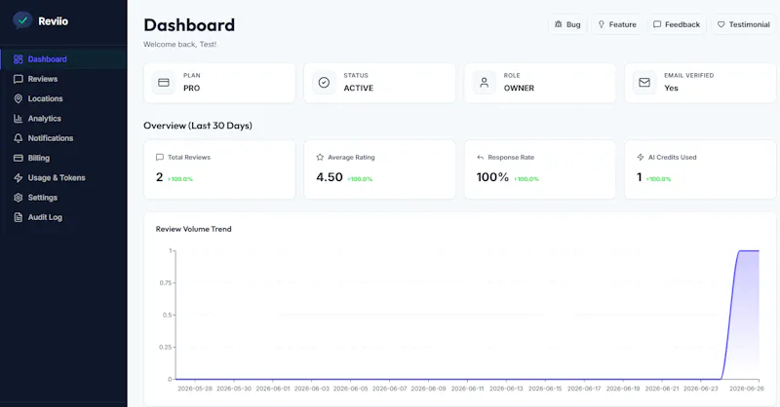Go to the Reviews page
This screenshot has height=407, width=780.
click(x=63, y=79)
